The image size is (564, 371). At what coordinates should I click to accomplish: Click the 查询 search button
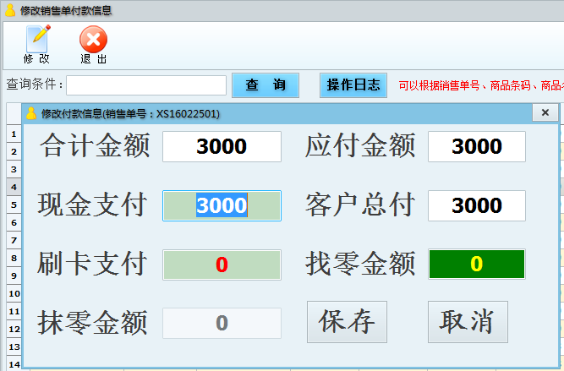pyautogui.click(x=266, y=85)
